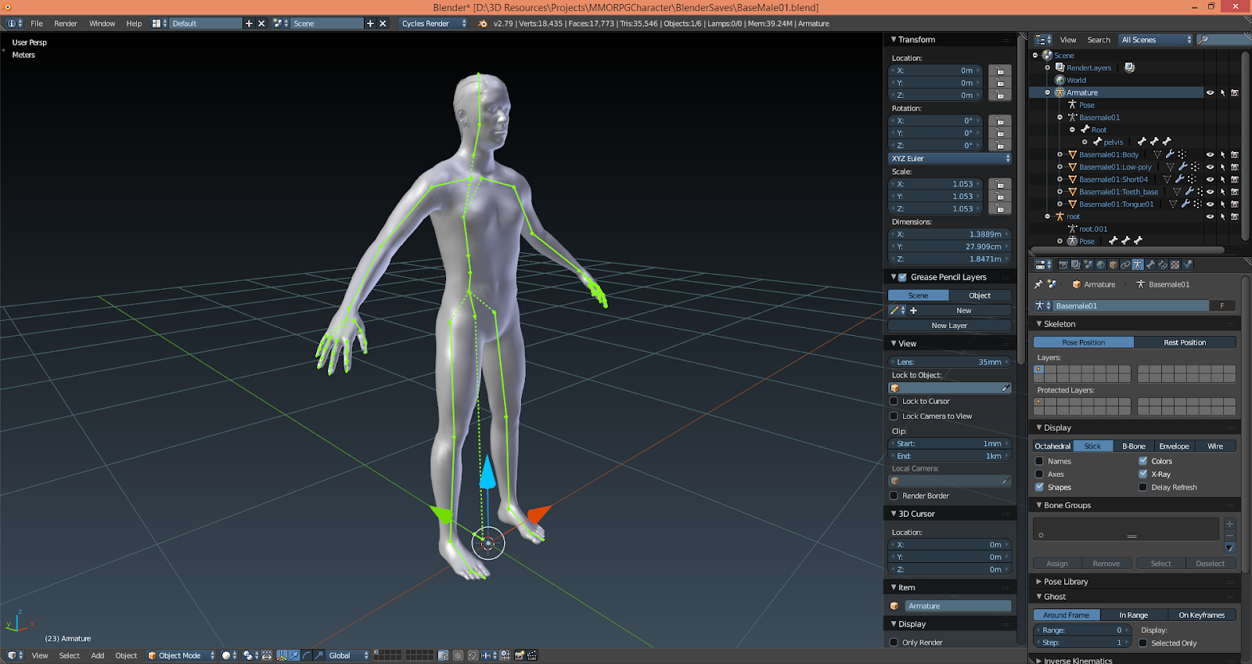Open the Render properties camera tab
The height and width of the screenshot is (664, 1252).
click(1063, 265)
